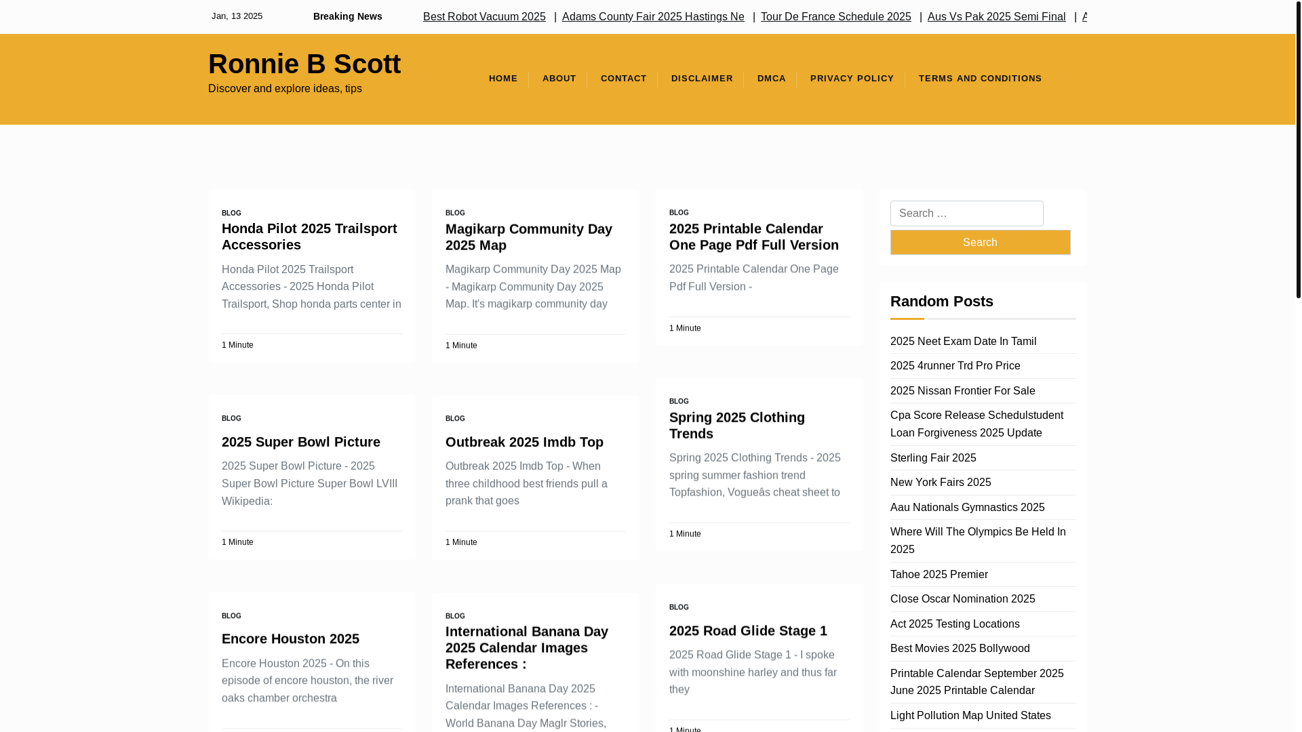Open the Disclaimer page
Viewport: 1302px width, 732px height.
(x=702, y=79)
